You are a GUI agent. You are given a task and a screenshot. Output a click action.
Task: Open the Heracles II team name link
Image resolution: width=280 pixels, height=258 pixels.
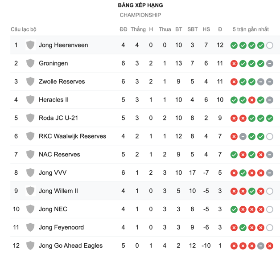tap(54, 99)
